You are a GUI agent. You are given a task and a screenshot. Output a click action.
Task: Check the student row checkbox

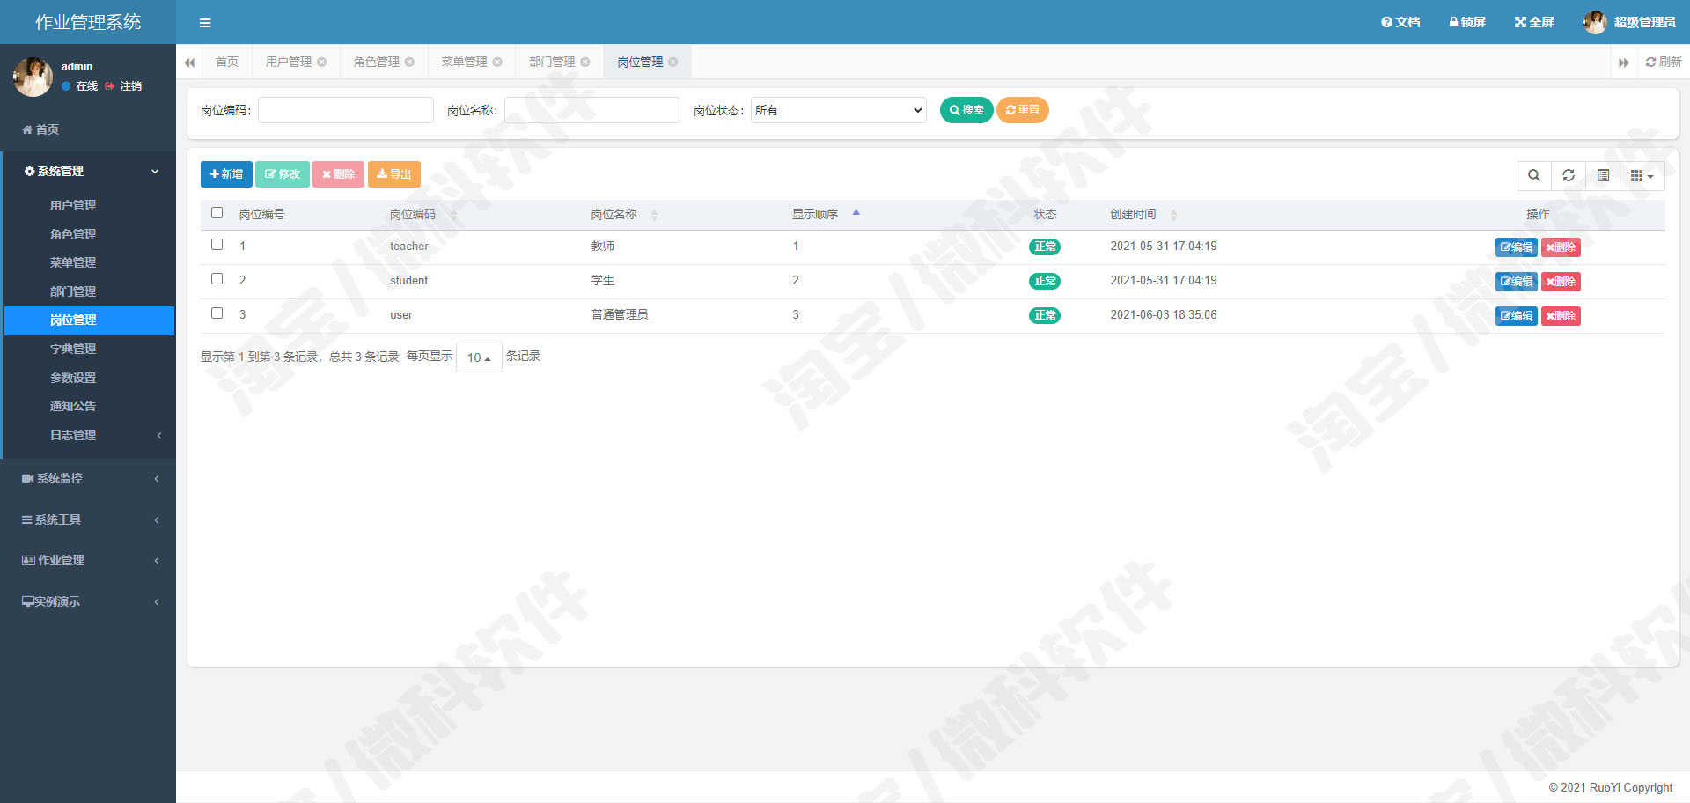[217, 279]
